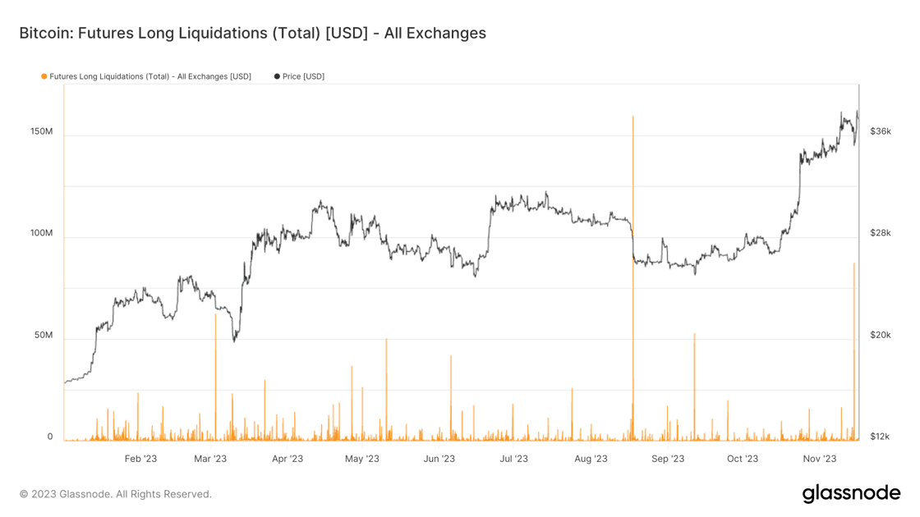This screenshot has width=920, height=517.
Task: Click the tallest orange spike in mid-August
Action: (x=632, y=246)
